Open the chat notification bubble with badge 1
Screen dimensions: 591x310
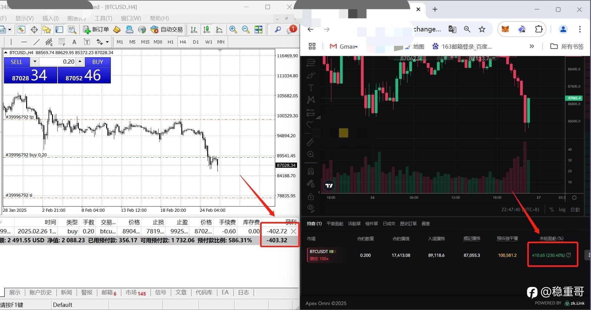(x=291, y=30)
